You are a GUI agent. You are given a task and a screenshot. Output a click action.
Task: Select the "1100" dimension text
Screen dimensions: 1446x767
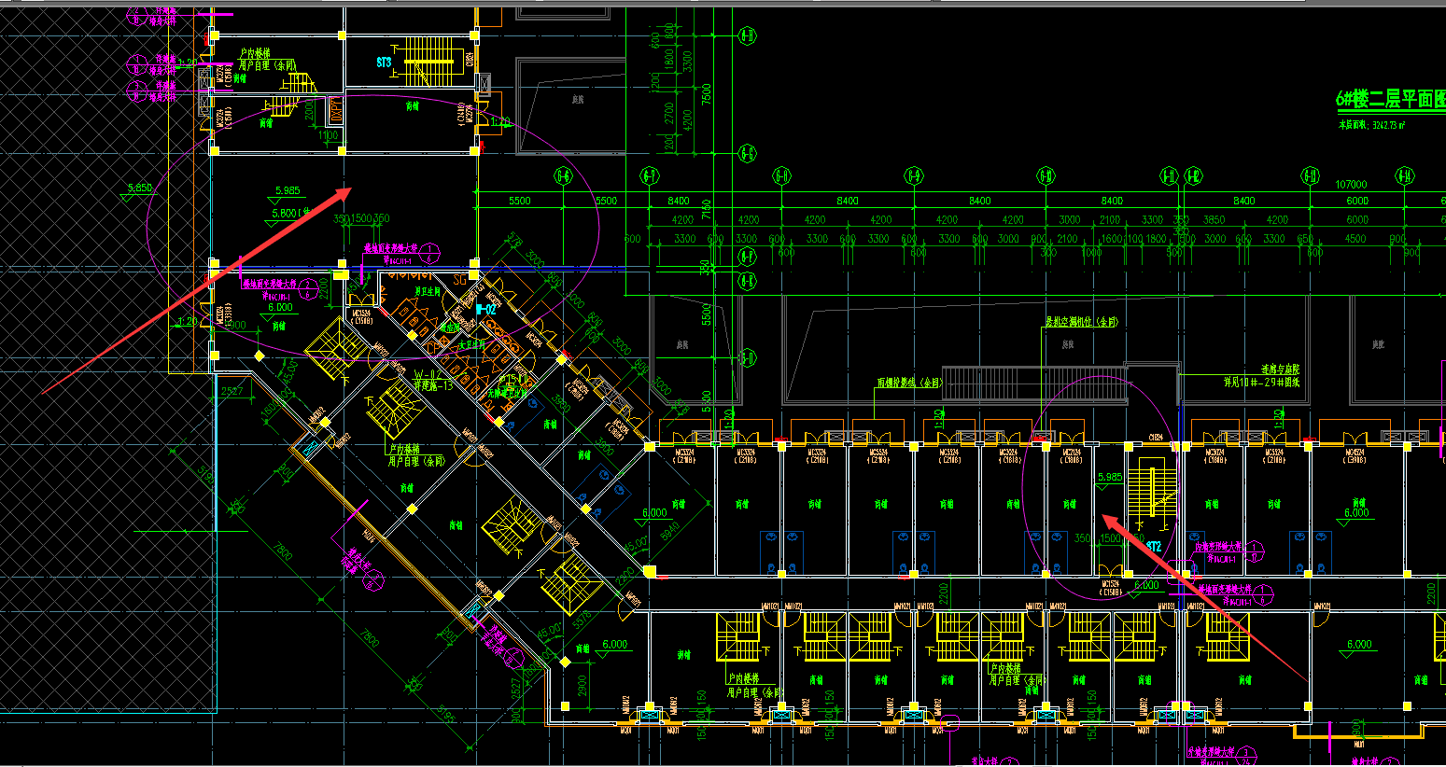pyautogui.click(x=328, y=136)
